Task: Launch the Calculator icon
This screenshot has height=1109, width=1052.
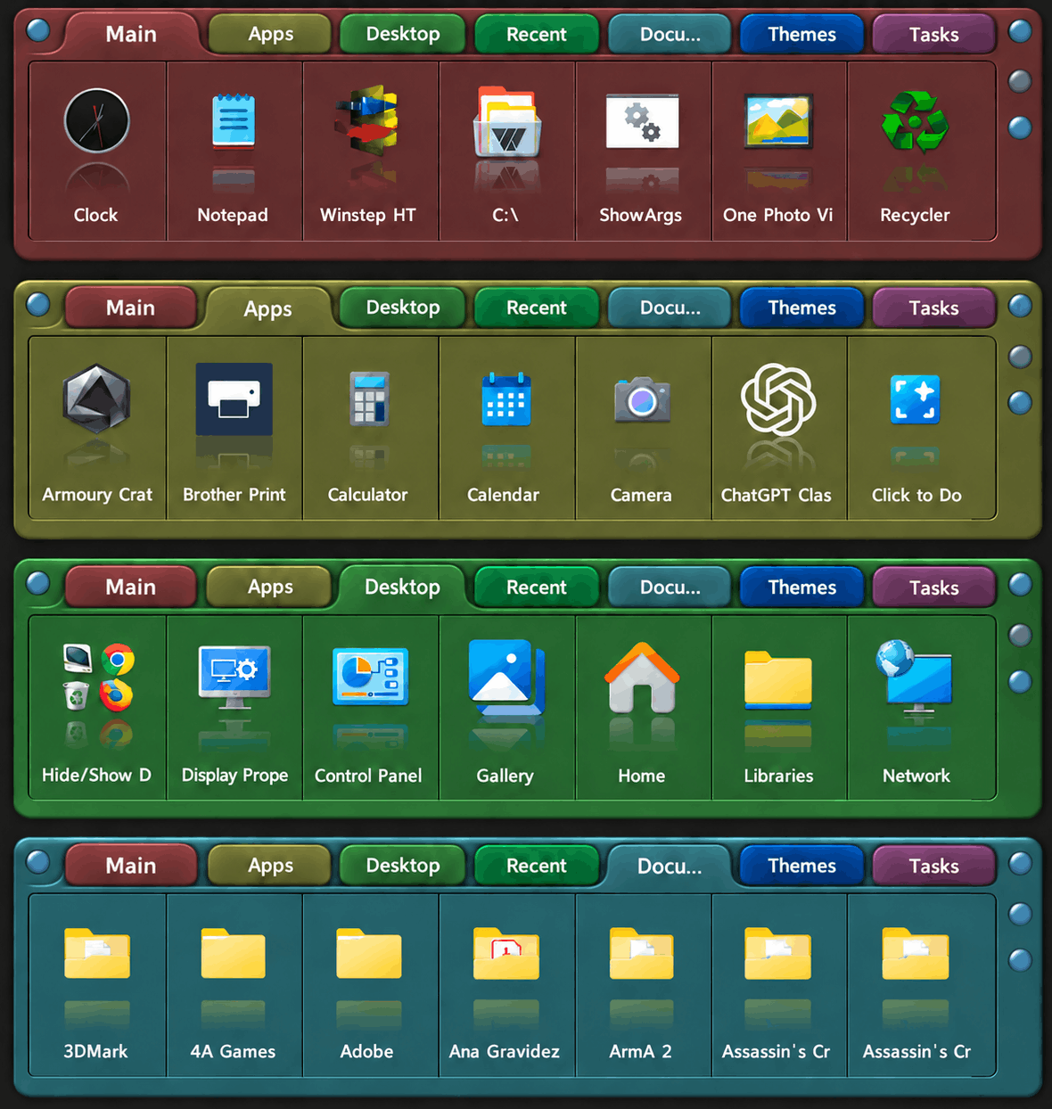Action: 368,398
